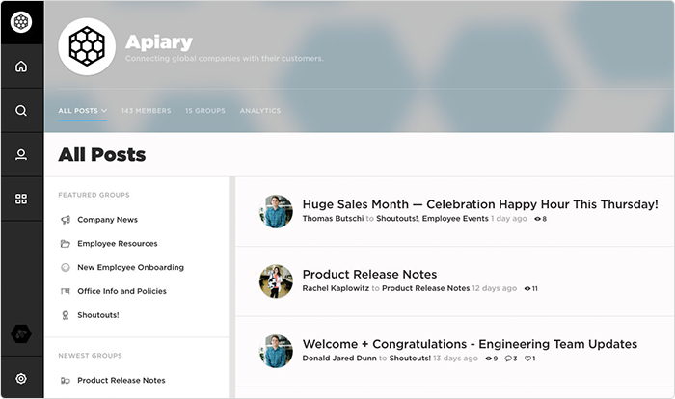
Task: Click the hexagon logo at top-left corner
Action: click(21, 21)
